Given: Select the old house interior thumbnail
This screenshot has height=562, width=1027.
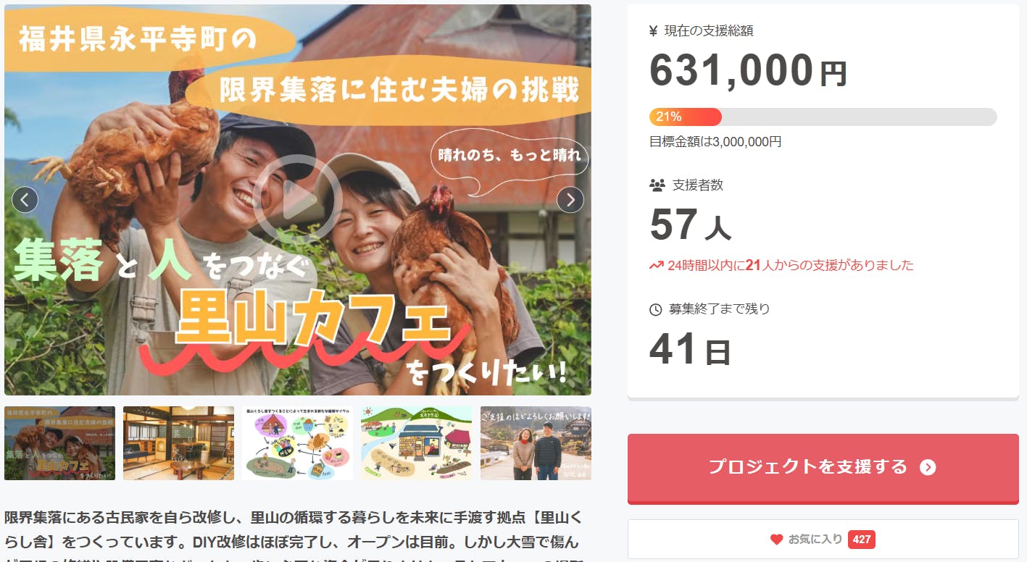Looking at the screenshot, I should point(178,443).
